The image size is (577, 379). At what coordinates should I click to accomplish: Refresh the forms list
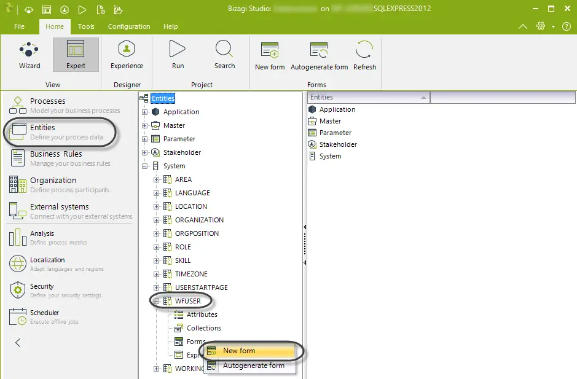click(364, 56)
